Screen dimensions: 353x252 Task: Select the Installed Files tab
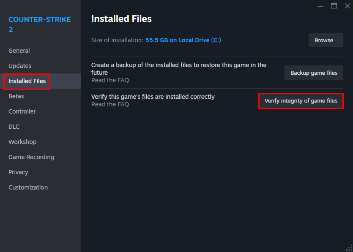tap(27, 81)
